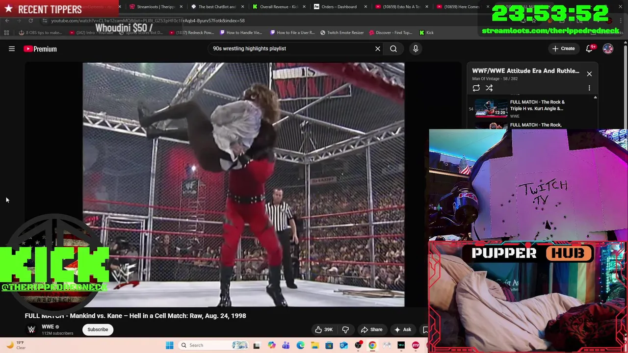628x353 pixels.
Task: Switch to Esto No A Ter tab
Action: [x=401, y=7]
